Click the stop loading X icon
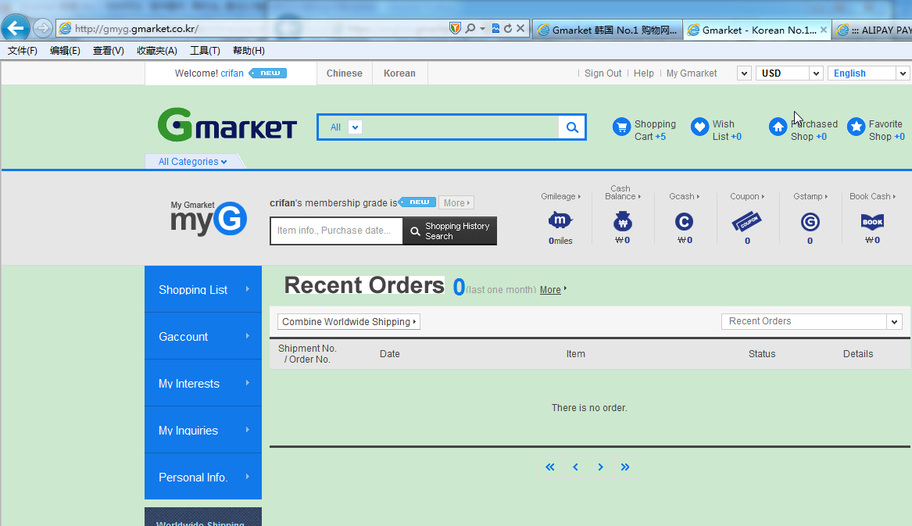Viewport: 912px width, 526px height. click(x=520, y=28)
